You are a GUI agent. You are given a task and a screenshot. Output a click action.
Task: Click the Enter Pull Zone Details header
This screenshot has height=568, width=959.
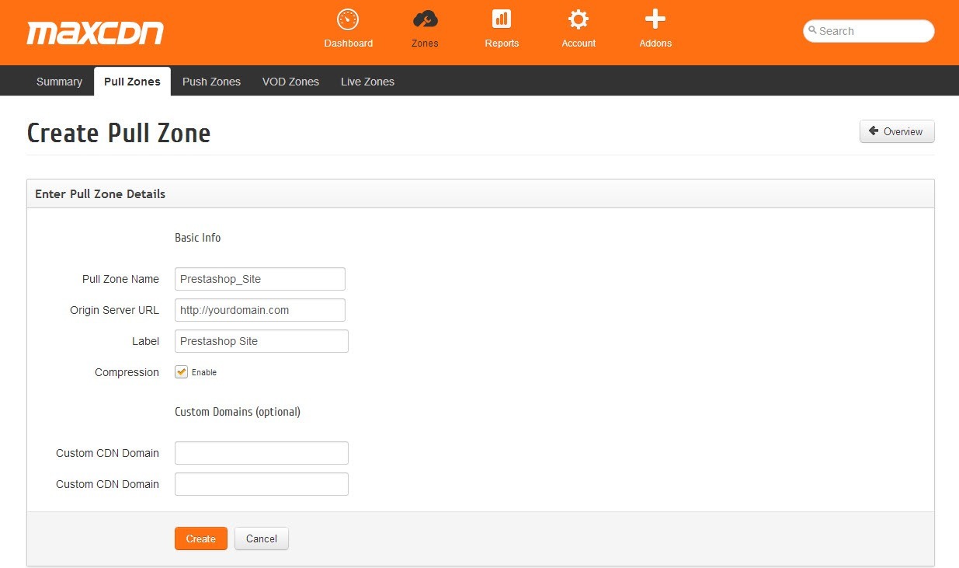click(x=100, y=193)
